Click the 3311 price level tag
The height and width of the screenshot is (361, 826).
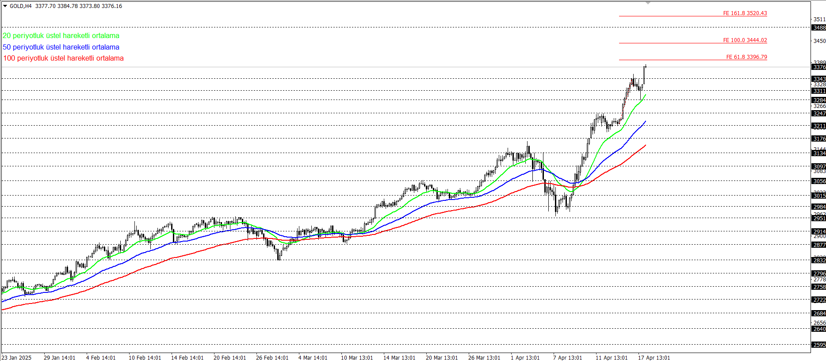819,91
